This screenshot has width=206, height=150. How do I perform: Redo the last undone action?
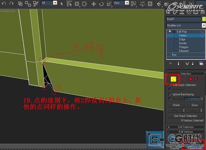12,3
